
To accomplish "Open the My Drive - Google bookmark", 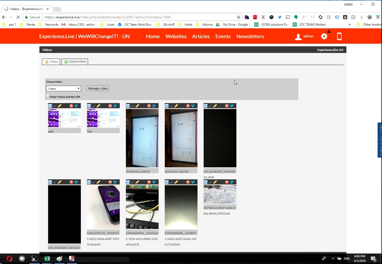I will (233, 24).
